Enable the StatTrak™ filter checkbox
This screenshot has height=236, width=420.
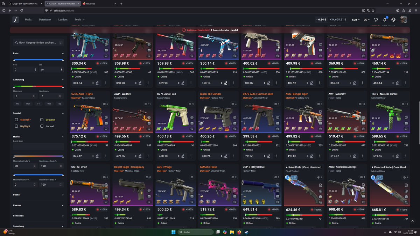coord(16,120)
